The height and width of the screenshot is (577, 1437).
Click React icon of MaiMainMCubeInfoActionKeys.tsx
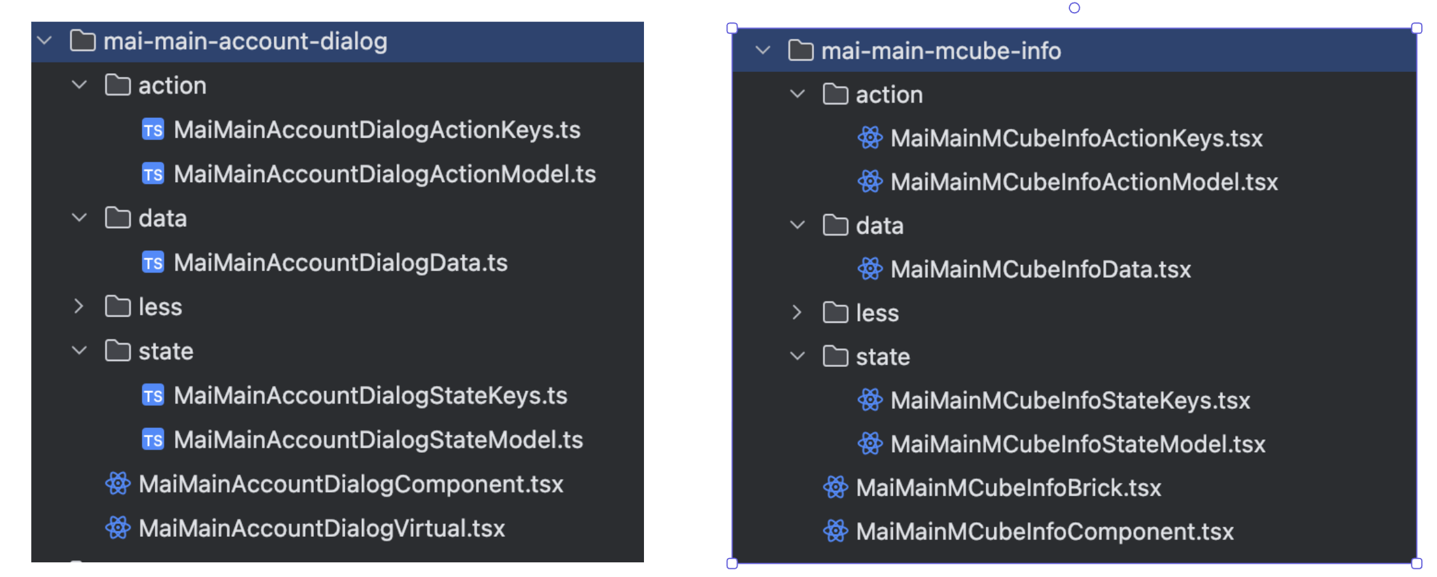click(870, 138)
